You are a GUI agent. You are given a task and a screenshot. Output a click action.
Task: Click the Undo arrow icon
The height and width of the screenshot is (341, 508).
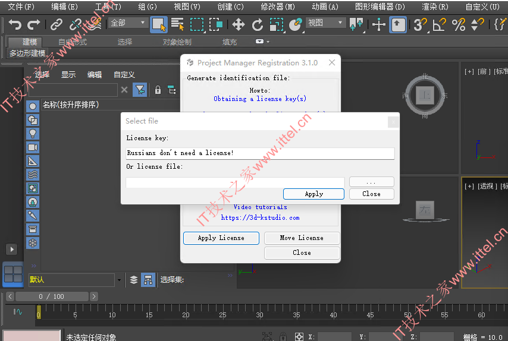pyautogui.click(x=15, y=24)
